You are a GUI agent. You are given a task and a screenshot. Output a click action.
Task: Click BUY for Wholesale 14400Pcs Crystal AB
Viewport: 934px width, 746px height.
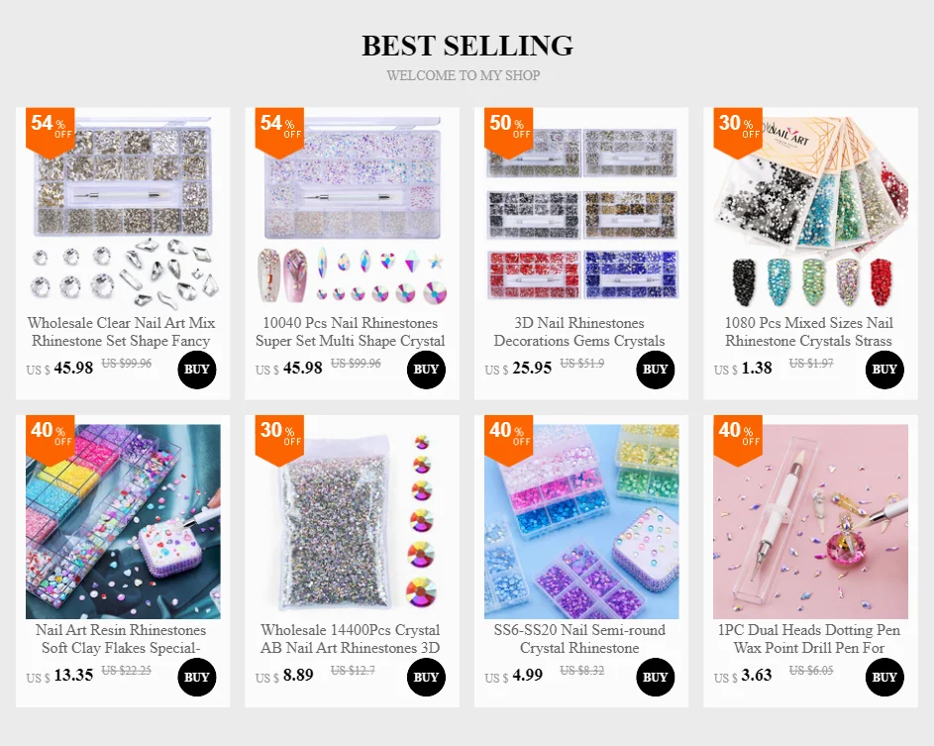click(x=426, y=677)
